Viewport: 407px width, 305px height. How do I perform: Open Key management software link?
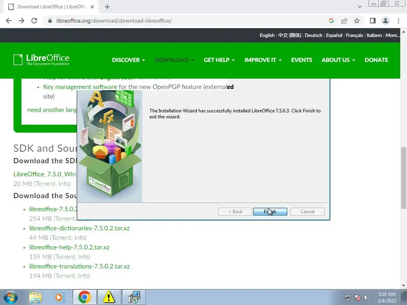[x=80, y=87]
